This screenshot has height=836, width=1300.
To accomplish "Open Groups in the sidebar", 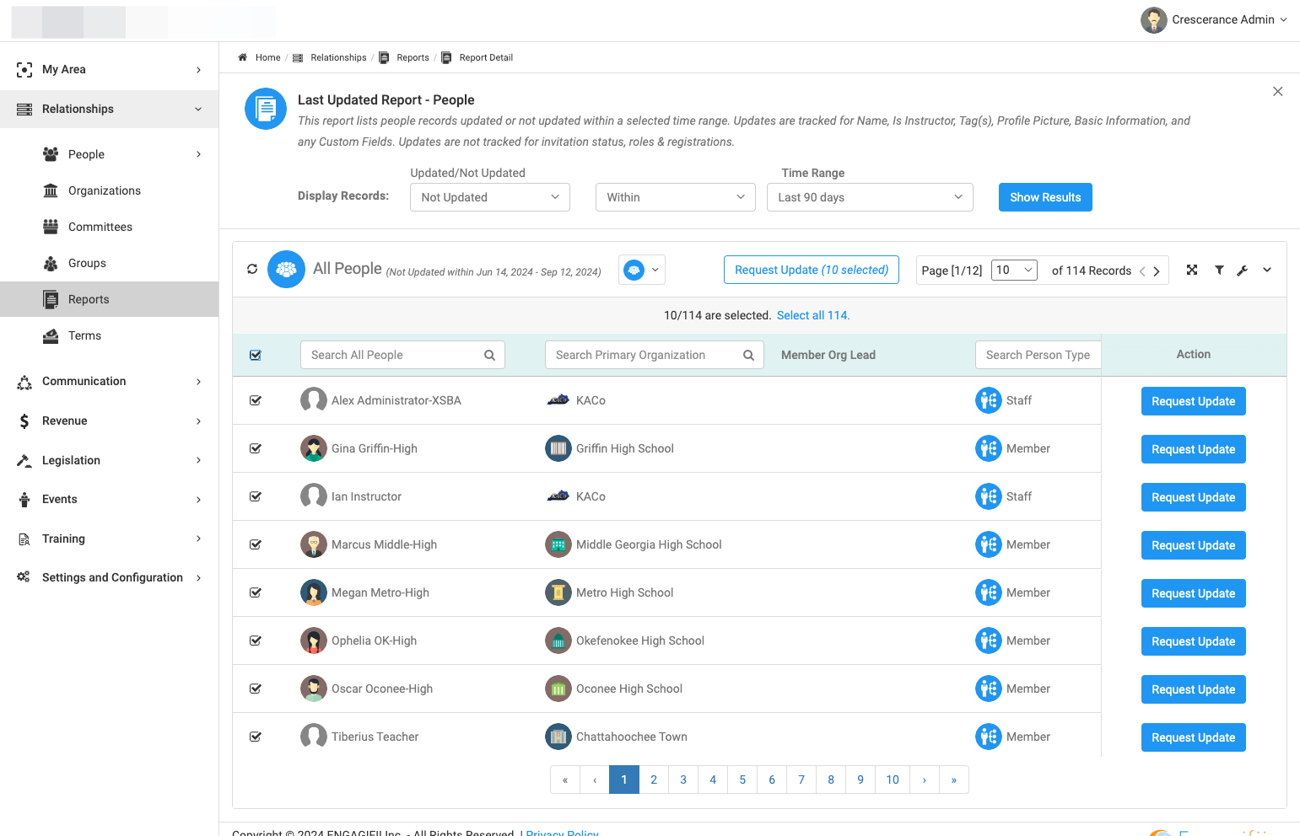I will (x=87, y=263).
